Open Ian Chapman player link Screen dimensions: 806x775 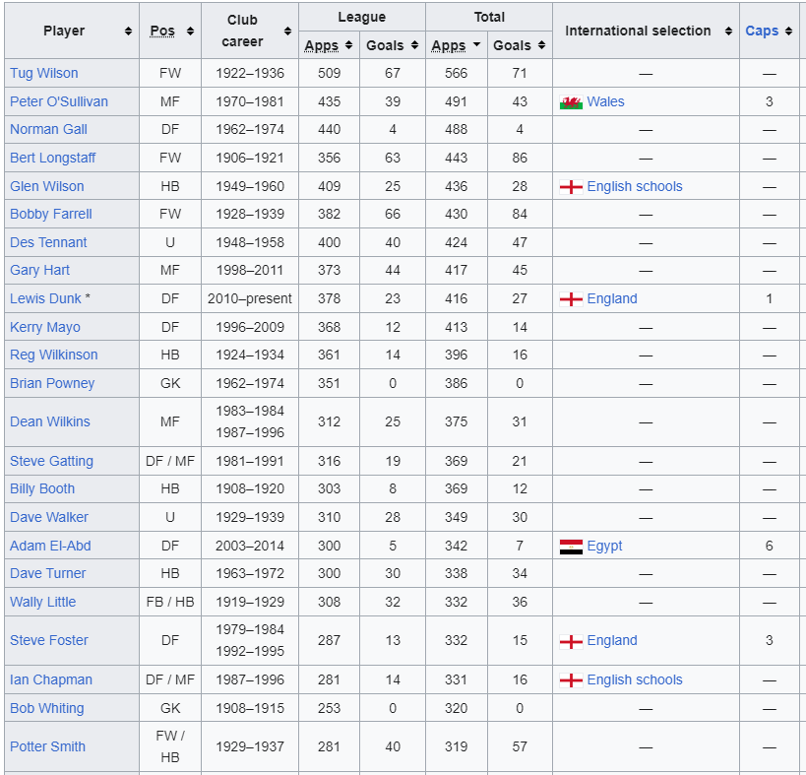click(51, 679)
